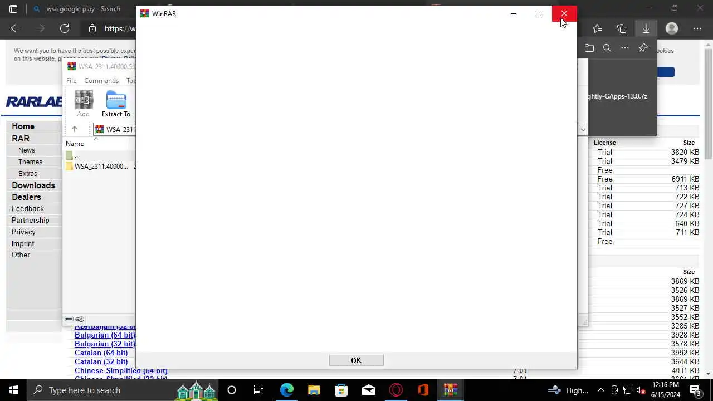713x401 pixels.
Task: Open notification center on taskbar
Action: click(695, 390)
